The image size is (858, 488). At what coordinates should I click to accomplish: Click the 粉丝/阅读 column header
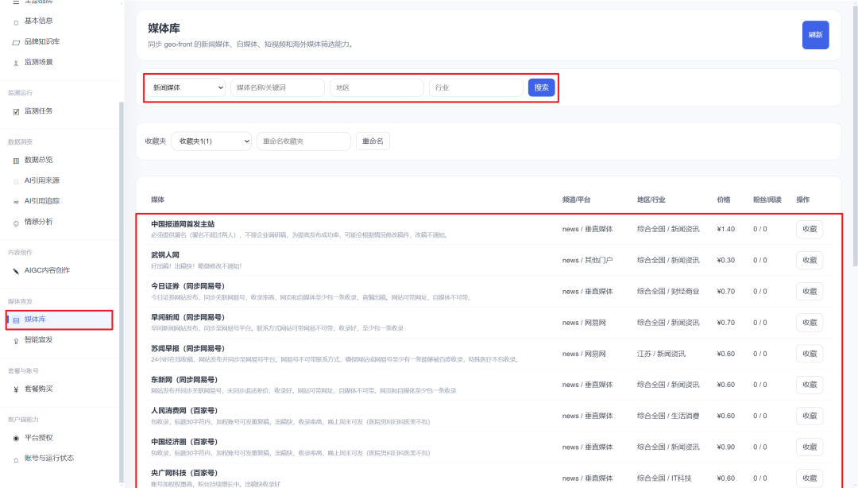pyautogui.click(x=767, y=200)
